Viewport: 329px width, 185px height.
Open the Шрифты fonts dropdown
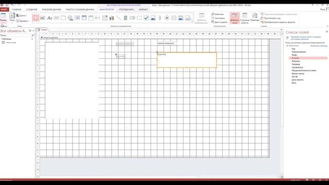(x=23, y=21)
